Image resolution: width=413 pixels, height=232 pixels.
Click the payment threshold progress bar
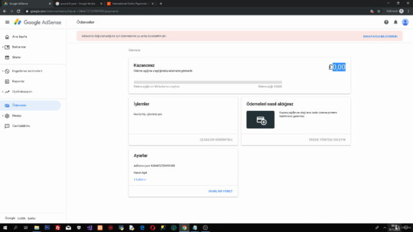click(208, 82)
